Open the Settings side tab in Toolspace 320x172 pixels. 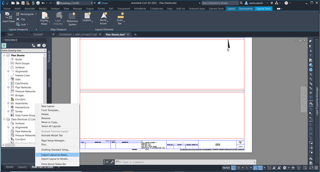tap(49, 82)
